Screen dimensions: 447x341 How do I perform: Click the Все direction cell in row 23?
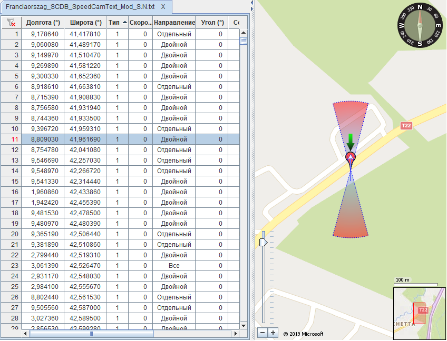[174, 266]
